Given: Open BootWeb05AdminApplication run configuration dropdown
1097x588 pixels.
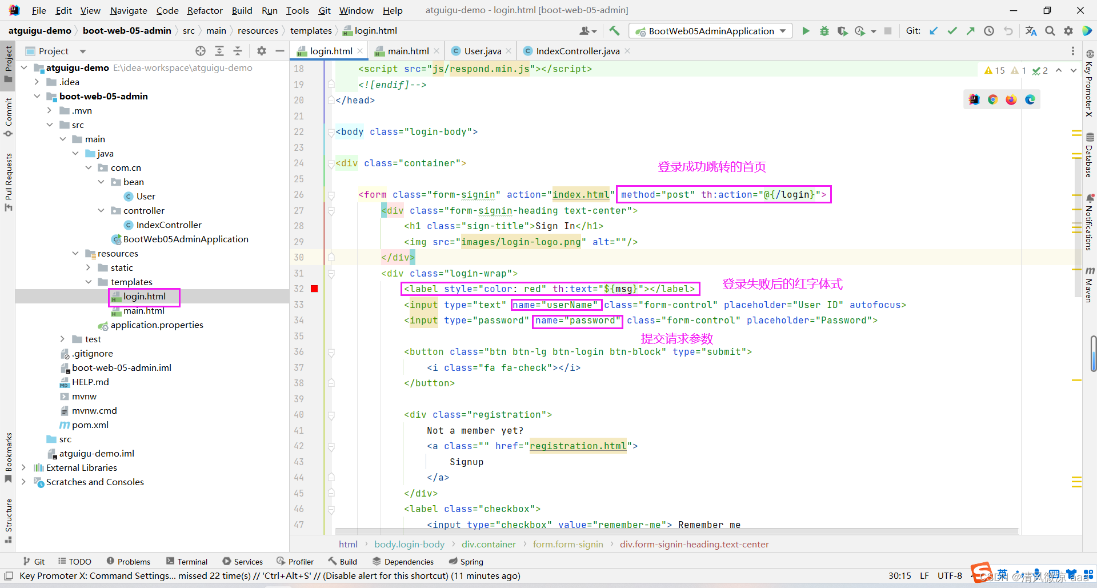Looking at the screenshot, I should tap(710, 31).
